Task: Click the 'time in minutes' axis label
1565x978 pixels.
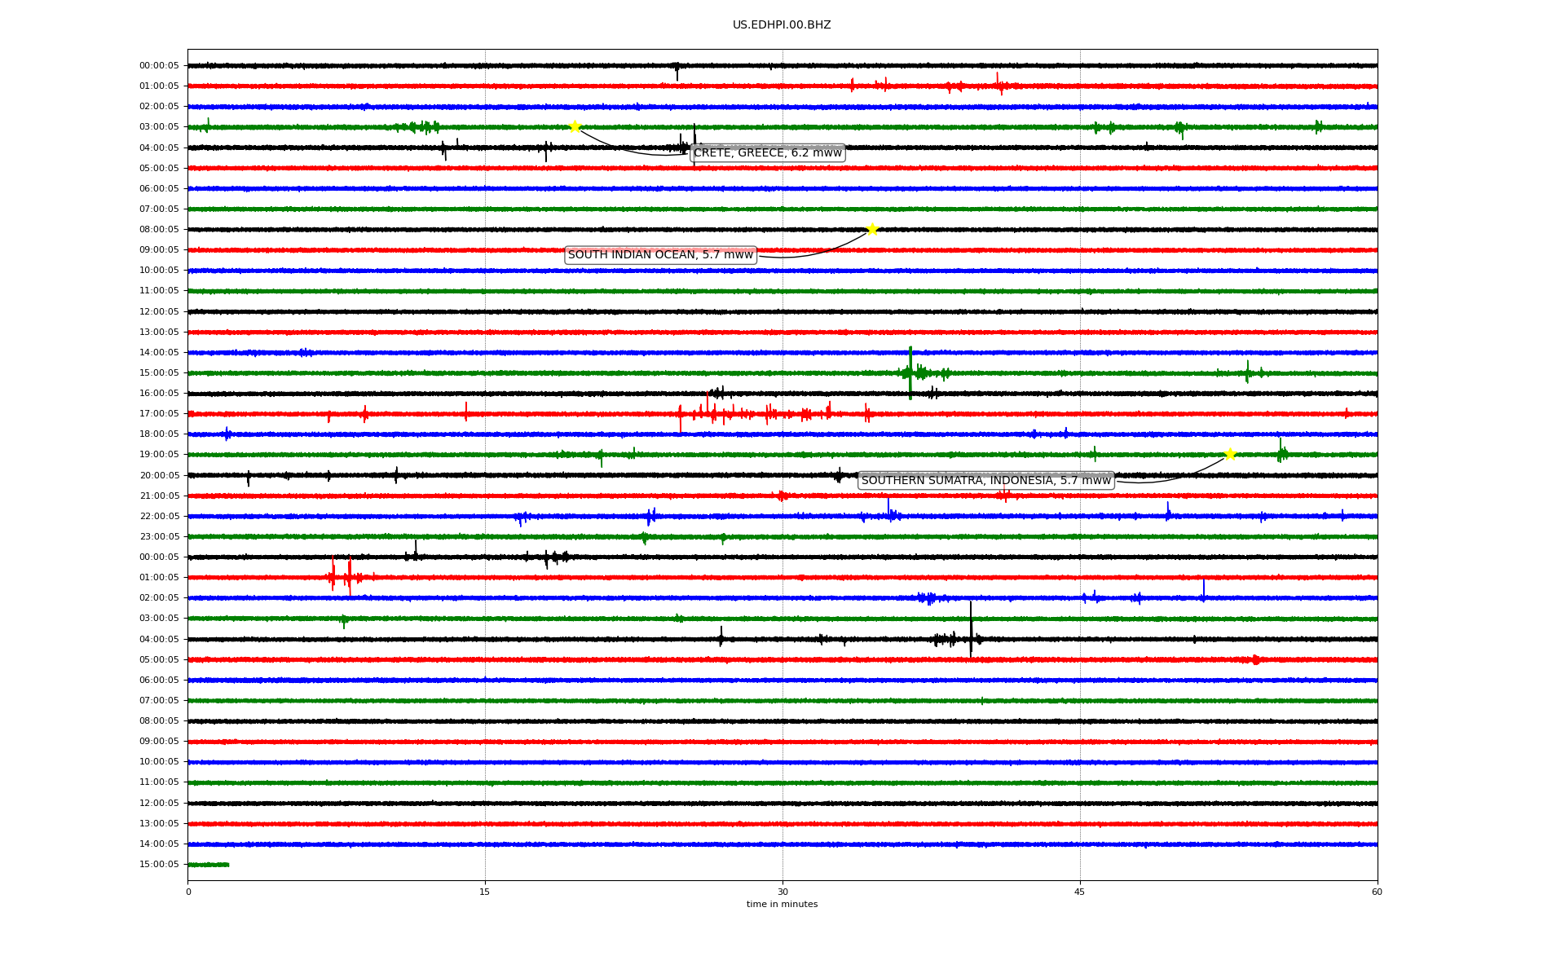Action: [x=782, y=905]
